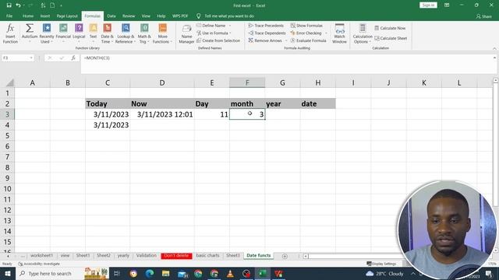Screen dimensions: 499x280
Task: Click the formula bar fx button
Action: (73, 58)
